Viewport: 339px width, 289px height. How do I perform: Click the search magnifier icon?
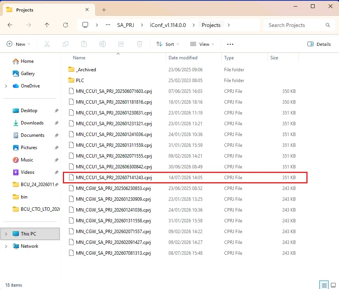328,25
